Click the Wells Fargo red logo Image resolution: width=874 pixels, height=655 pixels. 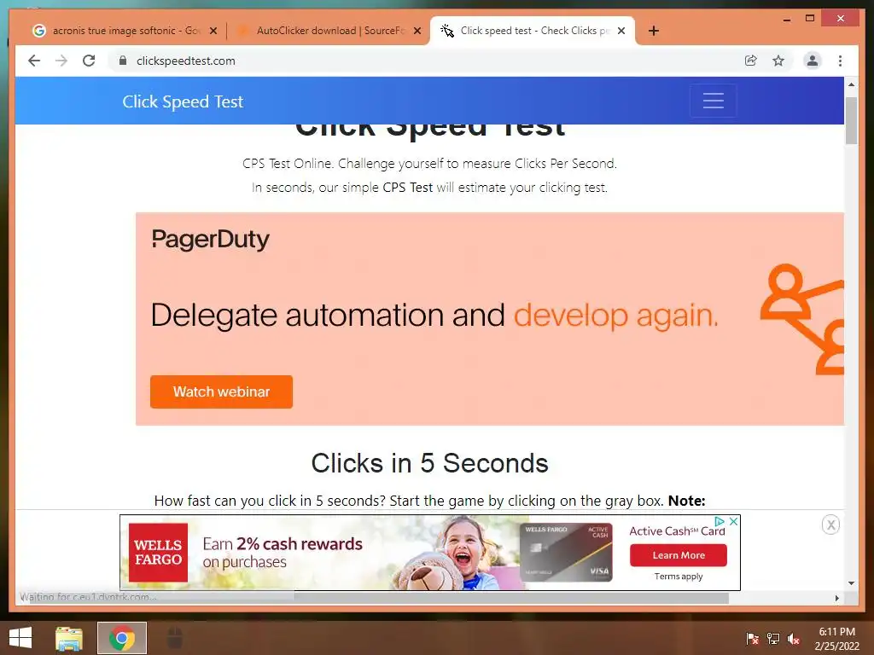click(158, 553)
